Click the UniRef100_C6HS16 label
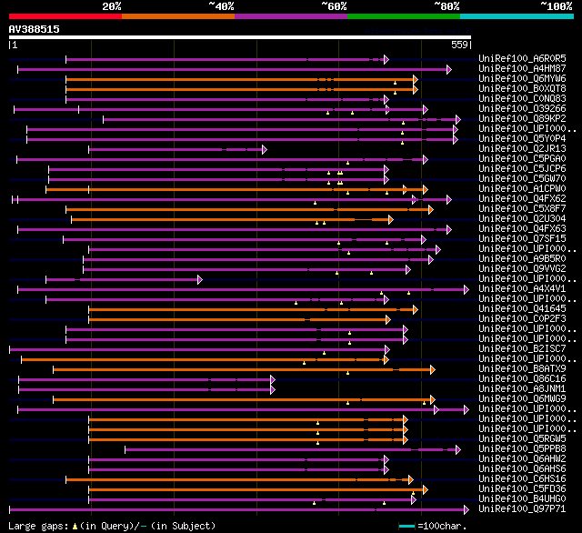The width and height of the screenshot is (582, 533). [x=522, y=479]
